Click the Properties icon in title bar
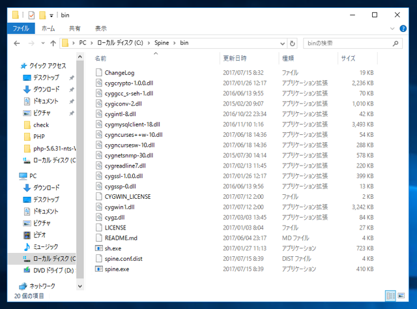Image resolution: width=417 pixels, height=309 pixels. 31,15
